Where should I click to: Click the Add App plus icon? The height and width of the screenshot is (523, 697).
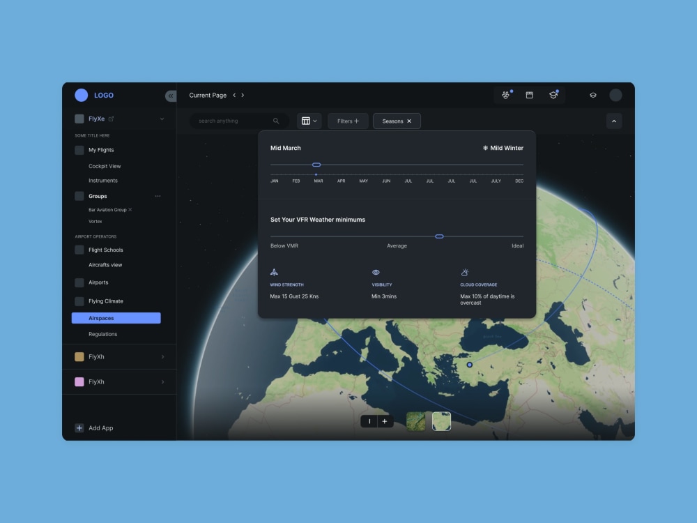79,428
